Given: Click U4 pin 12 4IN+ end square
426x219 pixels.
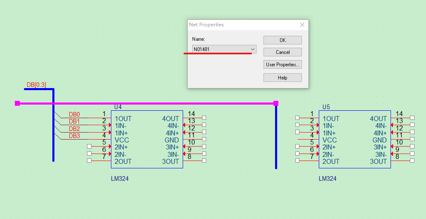Looking at the screenshot, I should 204,132.
